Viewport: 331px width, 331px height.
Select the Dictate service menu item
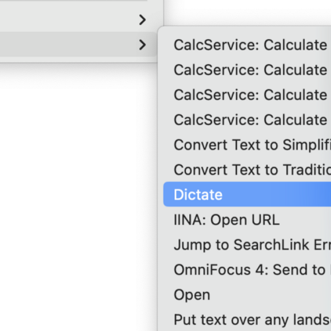247,195
